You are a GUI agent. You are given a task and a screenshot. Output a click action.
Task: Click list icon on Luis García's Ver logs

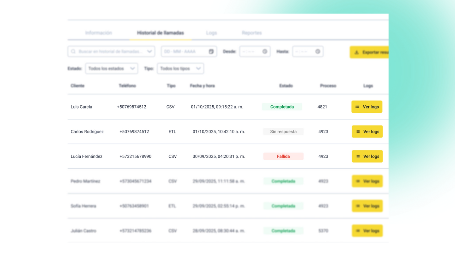358,107
